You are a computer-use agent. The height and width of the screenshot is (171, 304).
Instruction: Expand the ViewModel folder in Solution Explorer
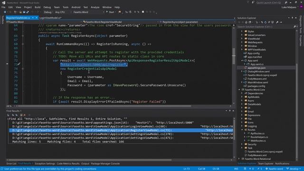click(242, 38)
